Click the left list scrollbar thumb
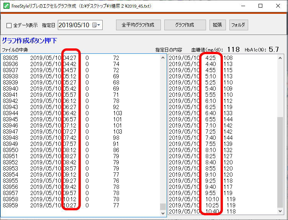The image size is (288, 220). point(163,207)
